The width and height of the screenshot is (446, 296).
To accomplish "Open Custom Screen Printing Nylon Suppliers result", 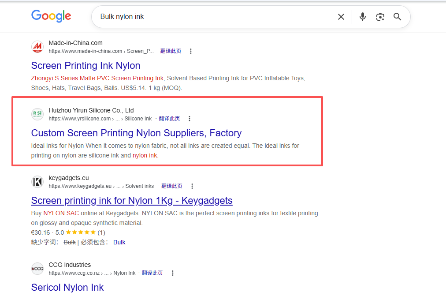I will pos(136,133).
